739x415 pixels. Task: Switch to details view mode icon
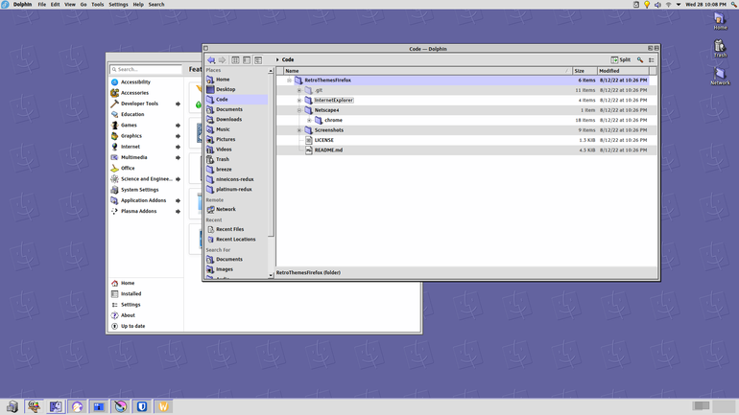point(258,59)
